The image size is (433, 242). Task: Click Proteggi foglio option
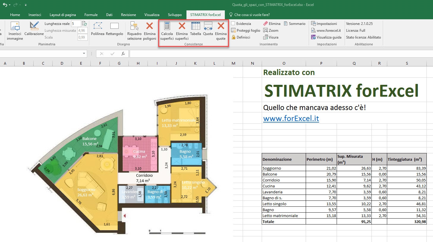246,31
